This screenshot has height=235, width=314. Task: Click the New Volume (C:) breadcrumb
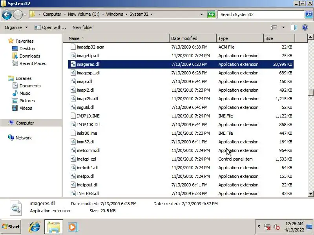coord(84,14)
